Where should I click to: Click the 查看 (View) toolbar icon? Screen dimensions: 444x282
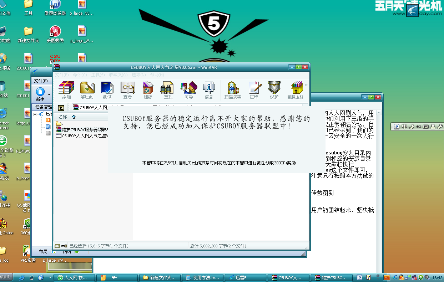pyautogui.click(x=127, y=90)
